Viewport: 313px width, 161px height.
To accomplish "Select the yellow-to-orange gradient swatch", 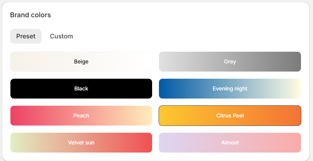I will (230, 115).
